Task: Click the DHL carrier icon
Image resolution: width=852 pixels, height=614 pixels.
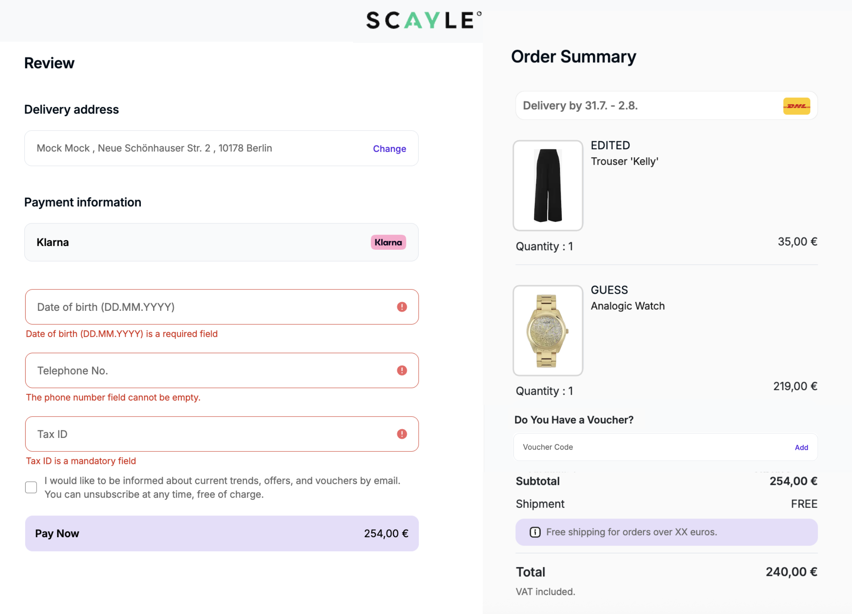Action: tap(796, 106)
